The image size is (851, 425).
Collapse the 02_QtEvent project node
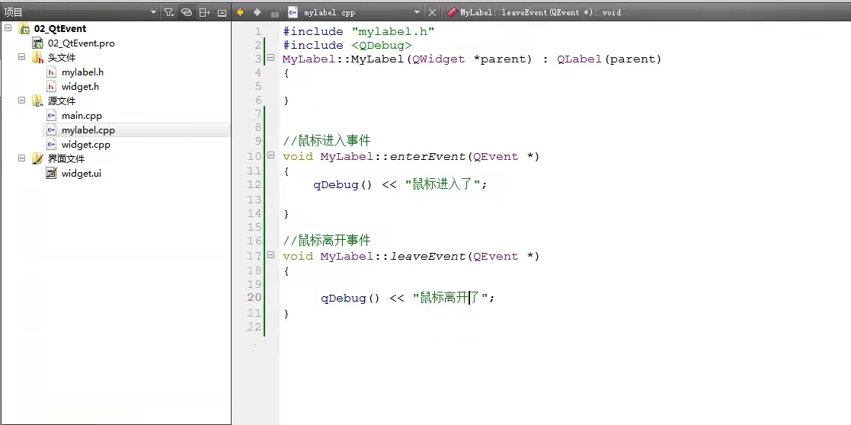(x=8, y=27)
